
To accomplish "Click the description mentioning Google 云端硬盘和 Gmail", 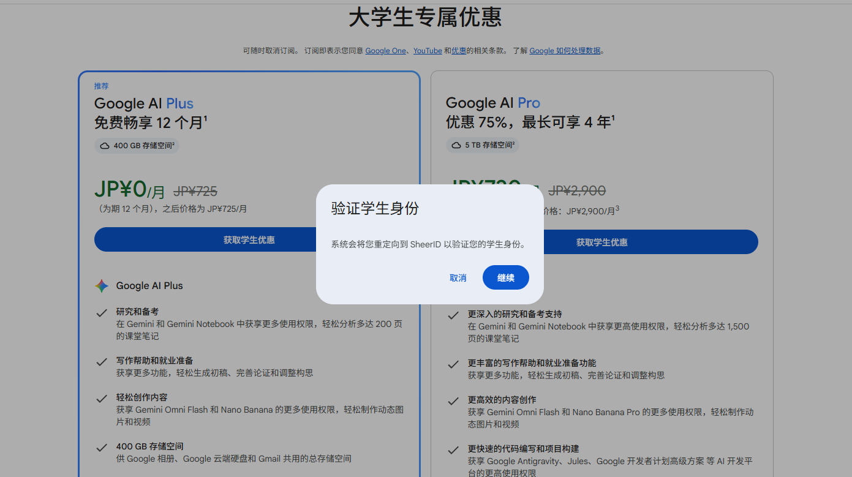I will tap(234, 459).
